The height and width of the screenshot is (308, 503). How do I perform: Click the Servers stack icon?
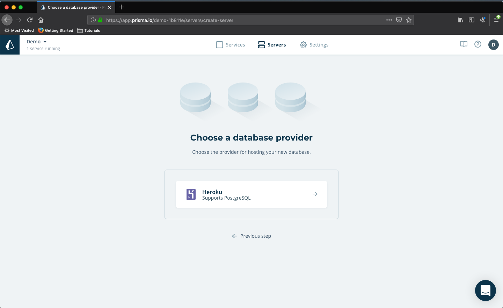[x=261, y=45]
